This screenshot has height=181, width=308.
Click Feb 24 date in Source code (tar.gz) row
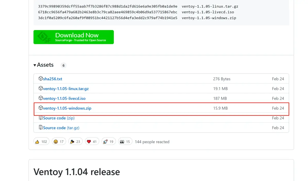tap(278, 128)
